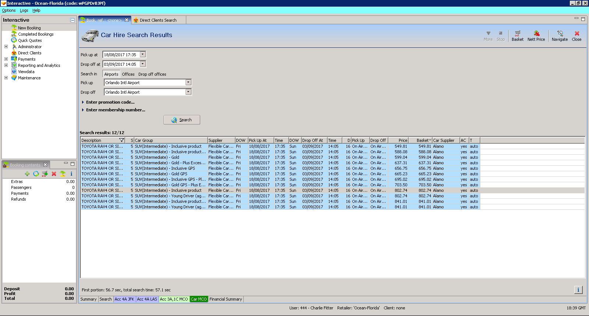Open the Help menu

pos(36,10)
